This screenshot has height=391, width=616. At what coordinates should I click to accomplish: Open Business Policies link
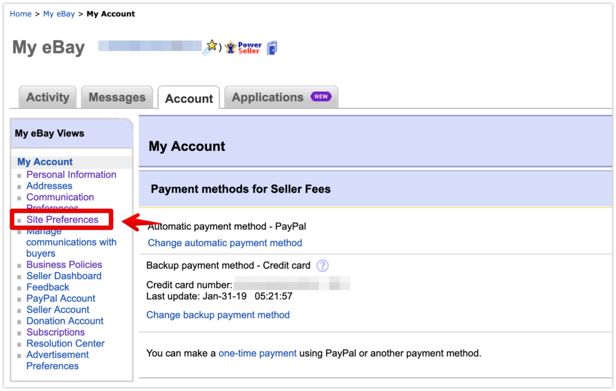tap(64, 265)
